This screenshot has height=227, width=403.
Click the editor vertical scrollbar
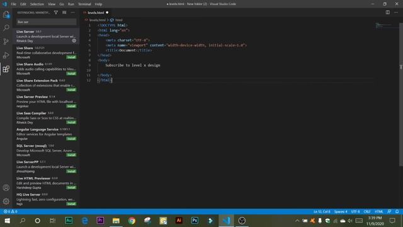pyautogui.click(x=401, y=94)
